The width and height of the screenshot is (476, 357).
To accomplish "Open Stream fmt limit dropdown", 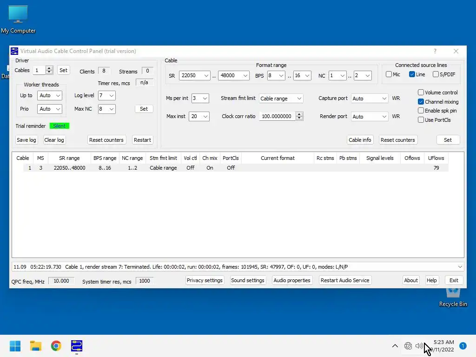I will (x=281, y=99).
